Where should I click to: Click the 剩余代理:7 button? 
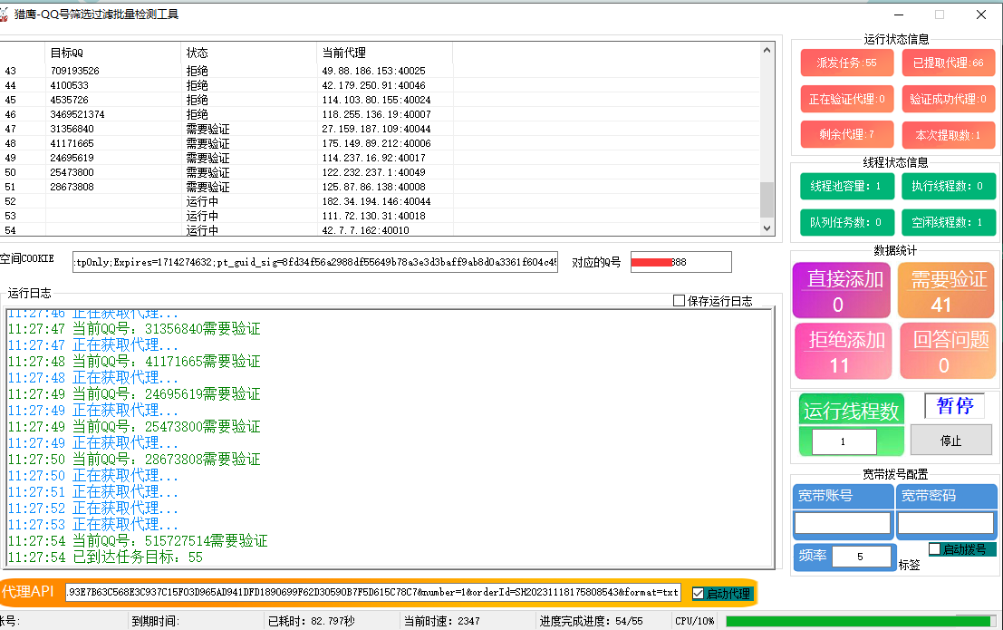[x=847, y=134]
